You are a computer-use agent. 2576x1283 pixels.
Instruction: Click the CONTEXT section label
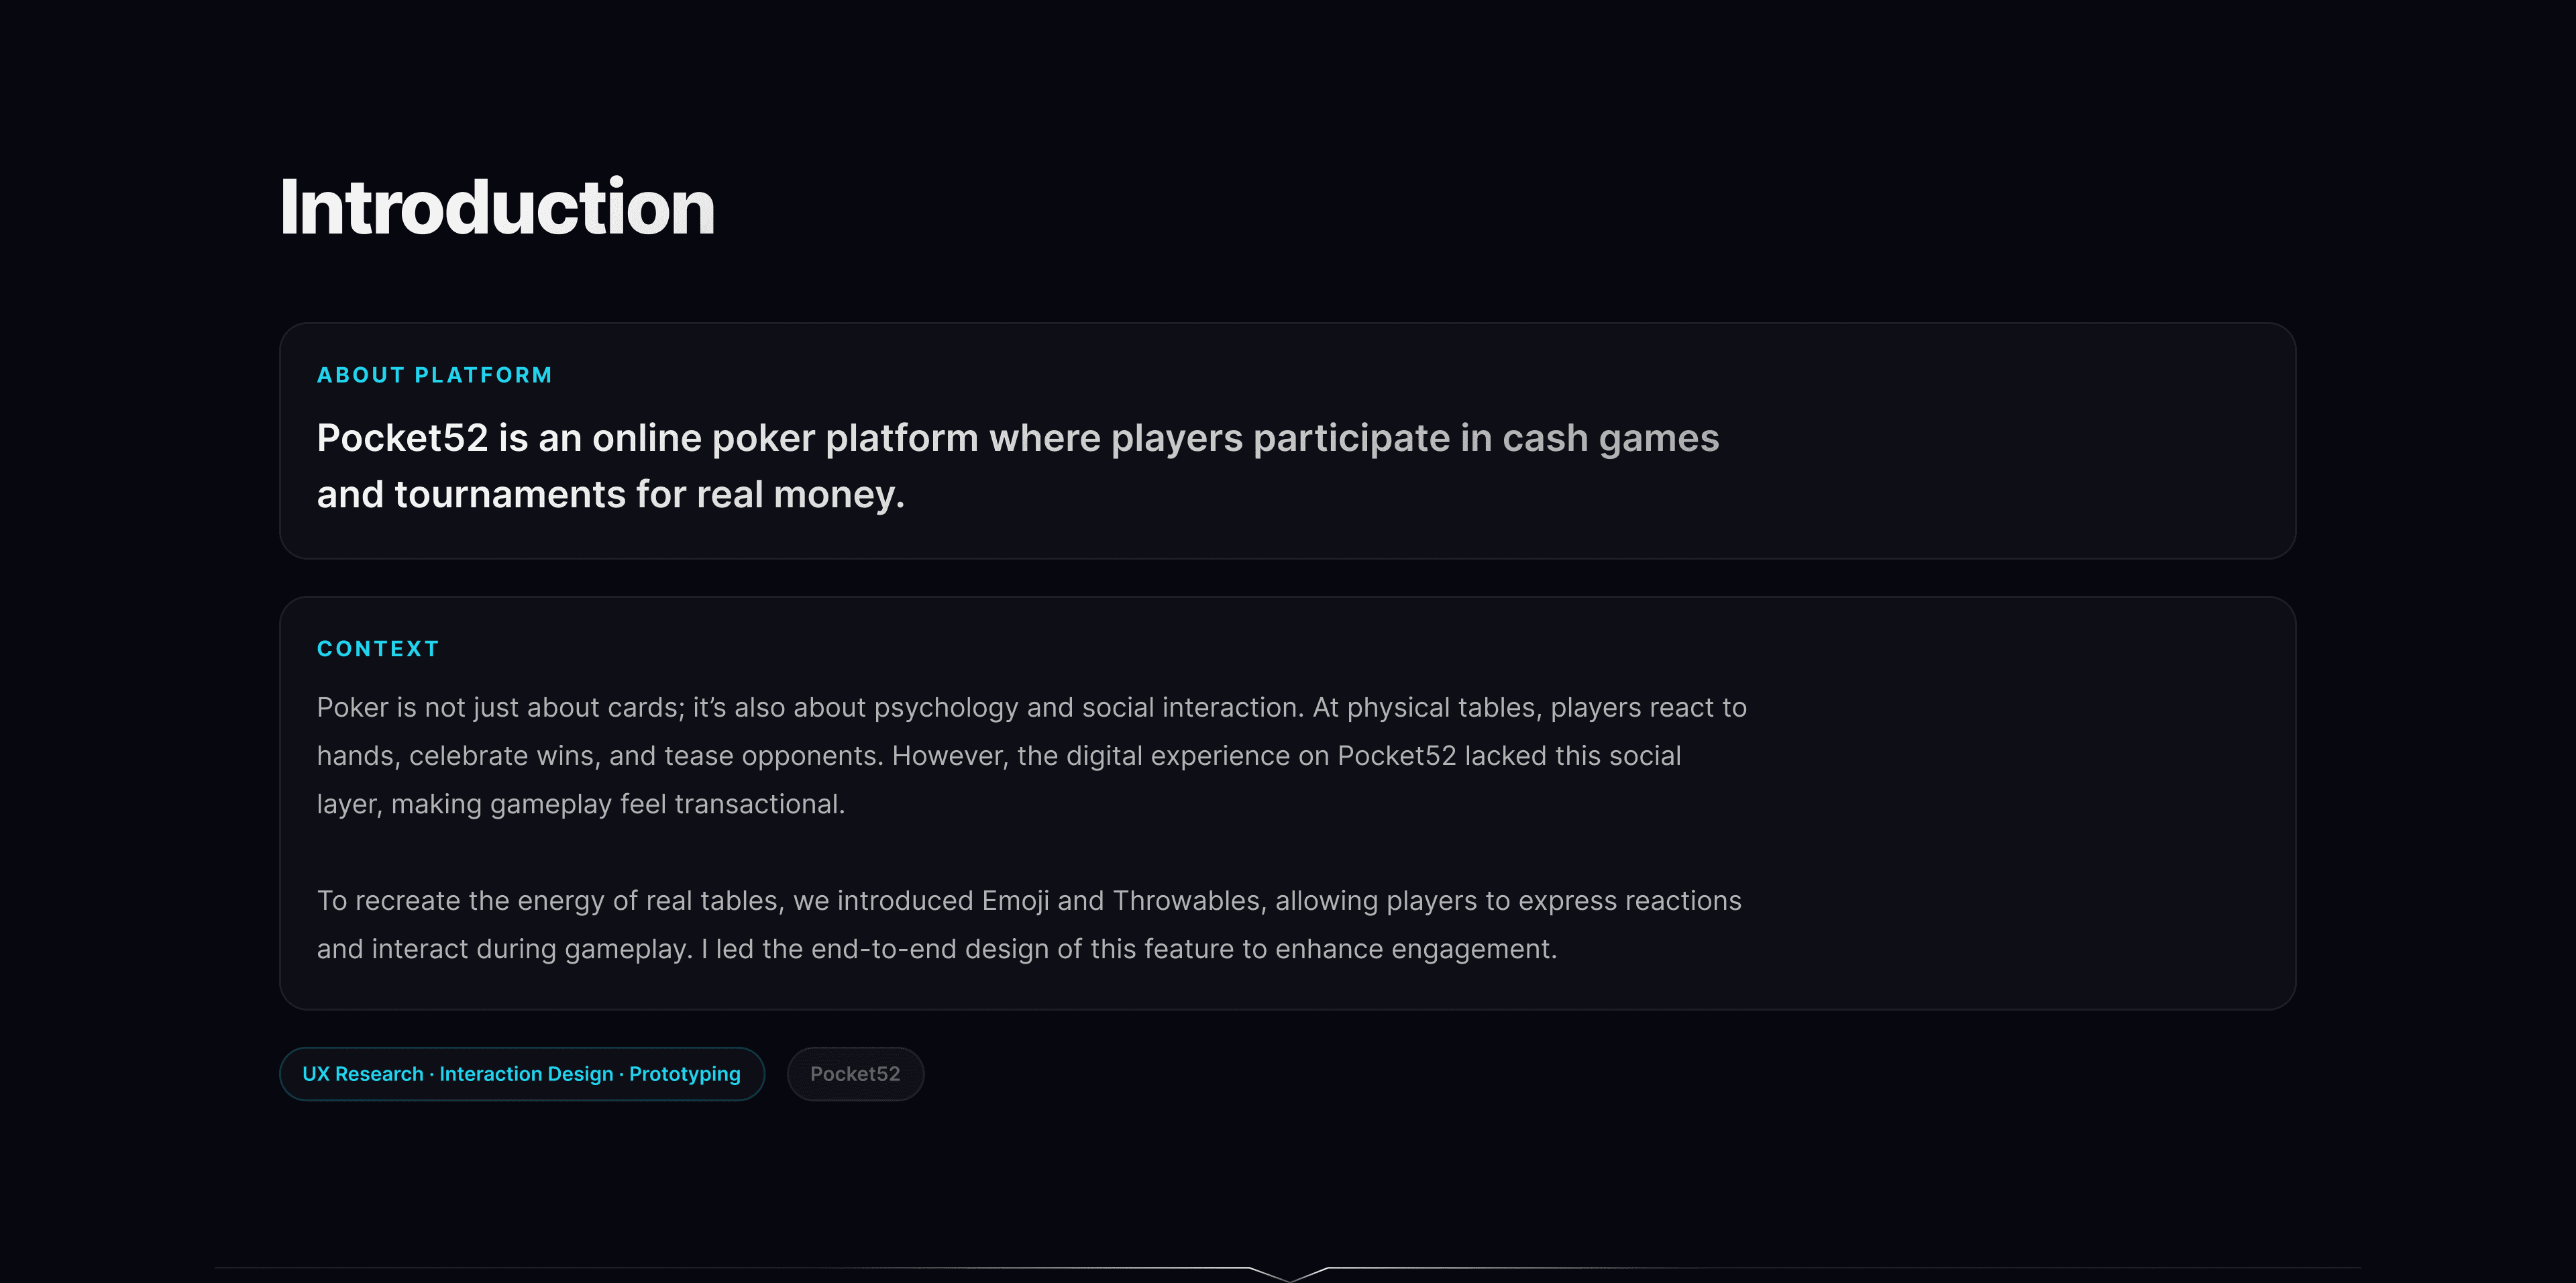378,649
